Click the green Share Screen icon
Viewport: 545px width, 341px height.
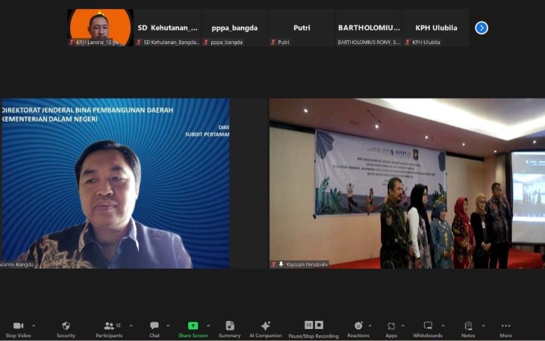tap(193, 326)
